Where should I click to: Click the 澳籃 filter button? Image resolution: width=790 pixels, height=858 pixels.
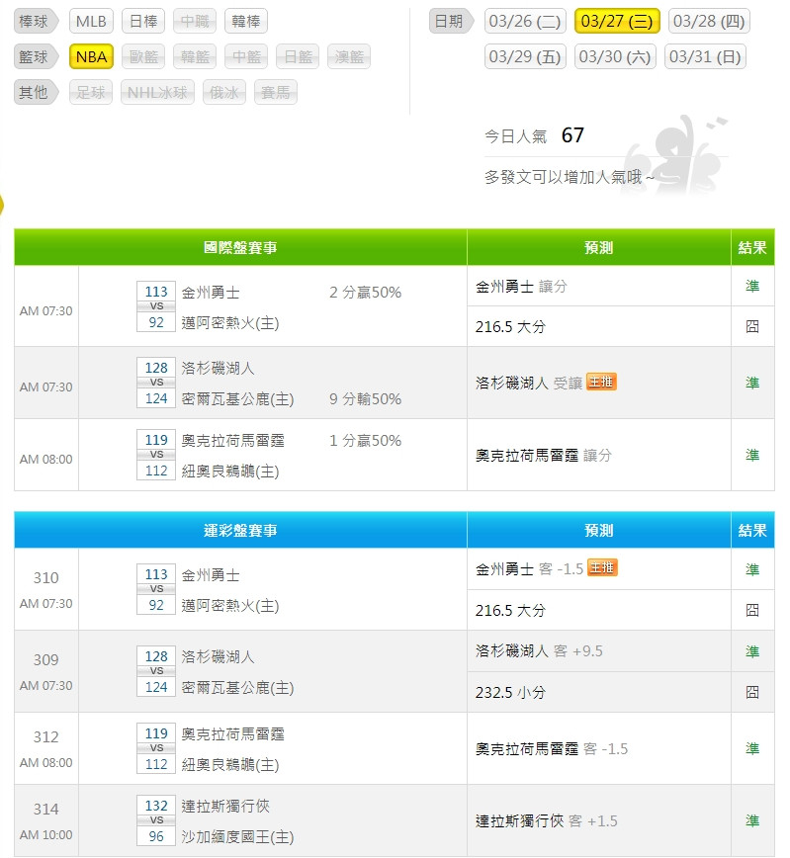(x=349, y=57)
